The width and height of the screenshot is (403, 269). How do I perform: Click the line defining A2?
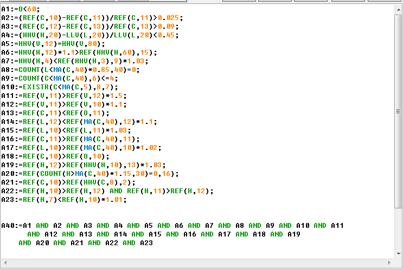click(92, 18)
